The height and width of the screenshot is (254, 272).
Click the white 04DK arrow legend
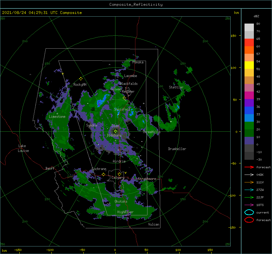(x=249, y=175)
